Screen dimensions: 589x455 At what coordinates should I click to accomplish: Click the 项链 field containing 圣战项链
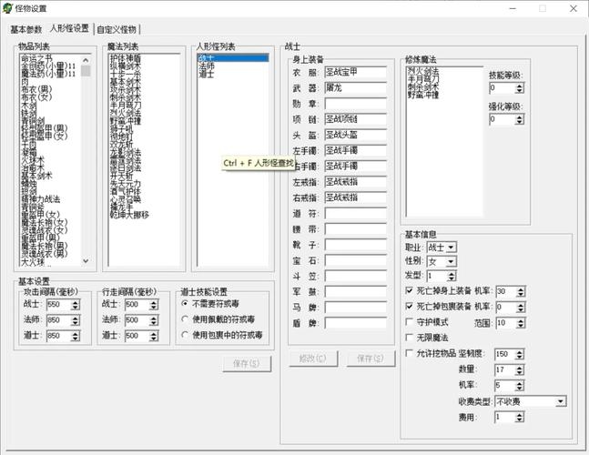pyautogui.click(x=355, y=119)
